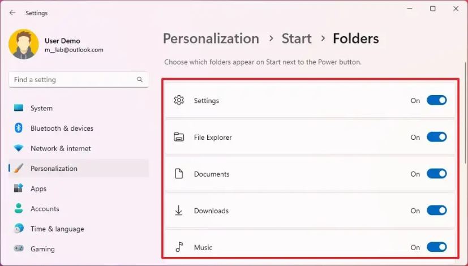The height and width of the screenshot is (266, 468).
Task: Switch off the Documents toggle
Action: 436,174
